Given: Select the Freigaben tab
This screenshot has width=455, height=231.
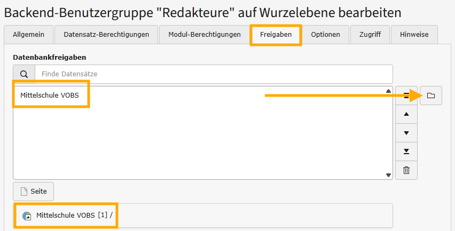Looking at the screenshot, I should click(x=276, y=35).
